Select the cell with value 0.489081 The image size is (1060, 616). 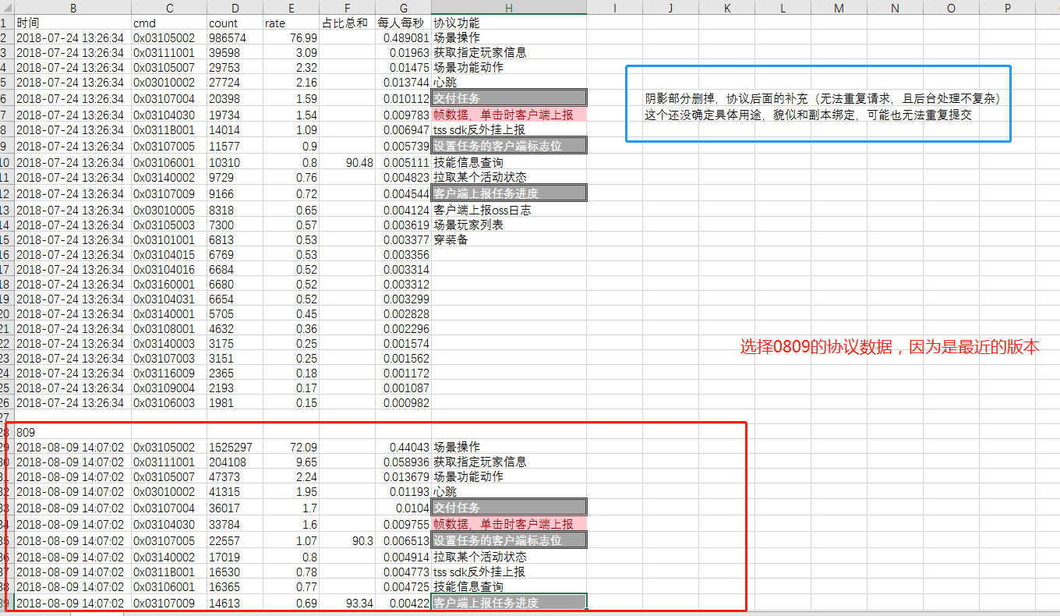coord(403,37)
